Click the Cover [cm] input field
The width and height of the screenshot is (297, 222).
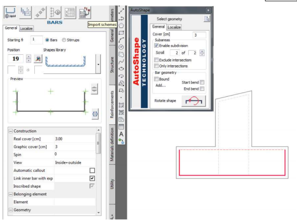pyautogui.click(x=199, y=35)
